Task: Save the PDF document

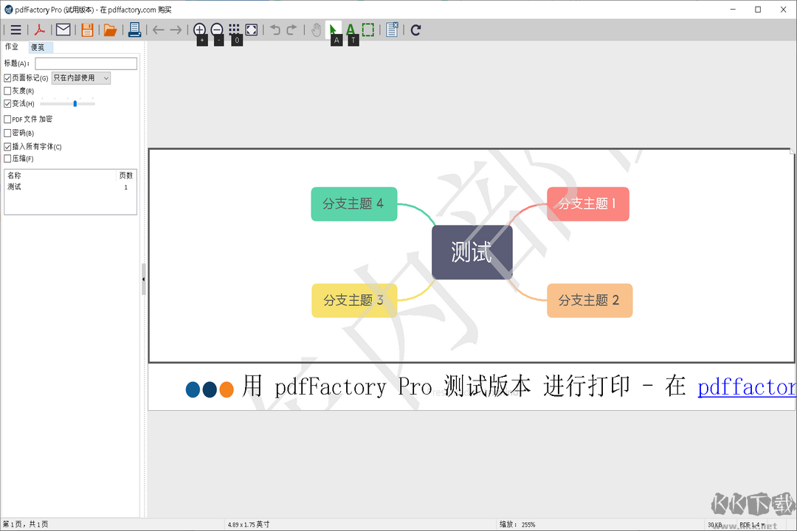Action: point(86,30)
